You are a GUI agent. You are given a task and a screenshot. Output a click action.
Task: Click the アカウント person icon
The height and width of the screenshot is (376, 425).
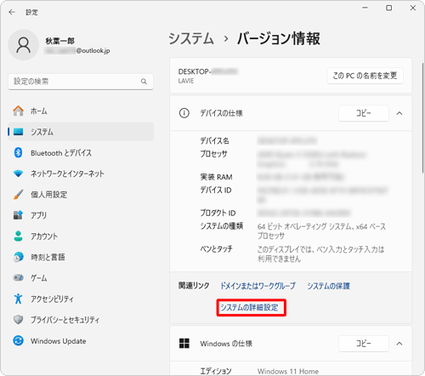click(x=19, y=236)
